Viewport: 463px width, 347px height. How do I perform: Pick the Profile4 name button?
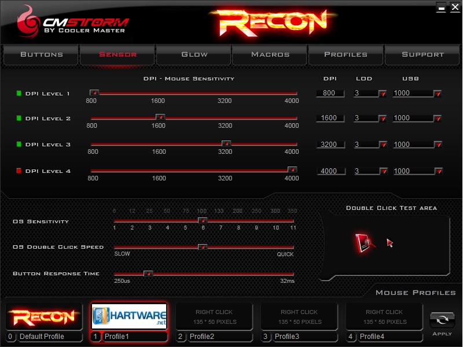389,337
